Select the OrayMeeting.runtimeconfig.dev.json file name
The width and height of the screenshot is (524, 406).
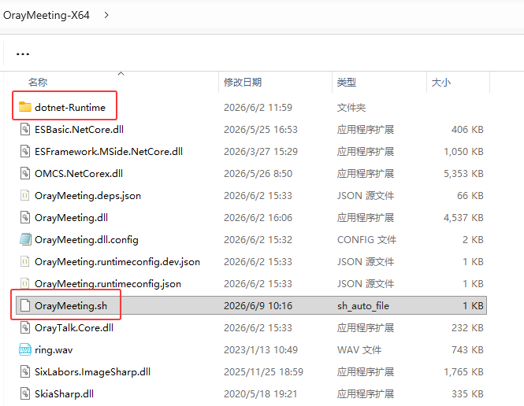pos(117,261)
